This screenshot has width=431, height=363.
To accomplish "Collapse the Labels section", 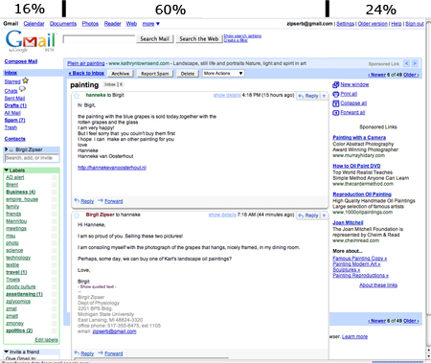I will pyautogui.click(x=6, y=170).
